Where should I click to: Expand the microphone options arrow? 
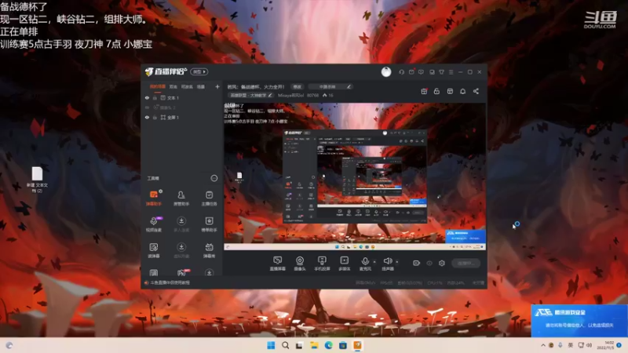pos(374,262)
